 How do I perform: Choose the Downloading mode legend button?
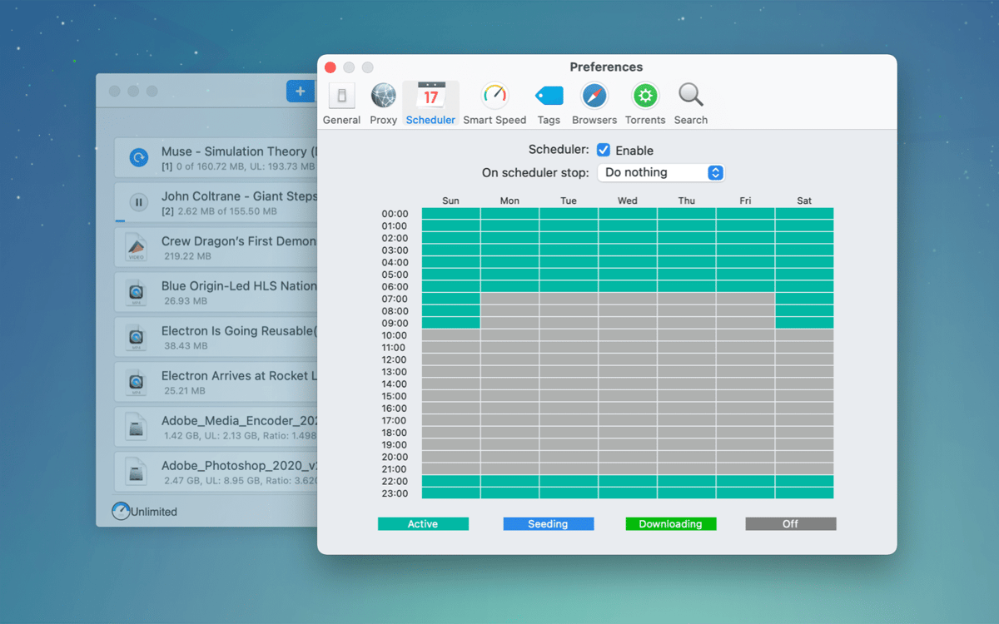pos(670,524)
